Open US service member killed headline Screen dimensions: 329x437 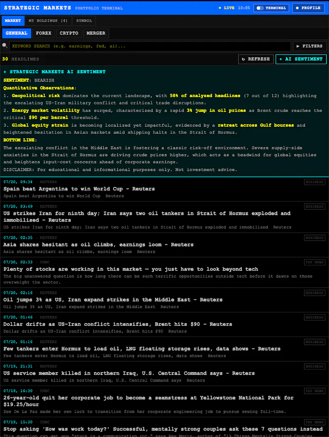(x=129, y=374)
